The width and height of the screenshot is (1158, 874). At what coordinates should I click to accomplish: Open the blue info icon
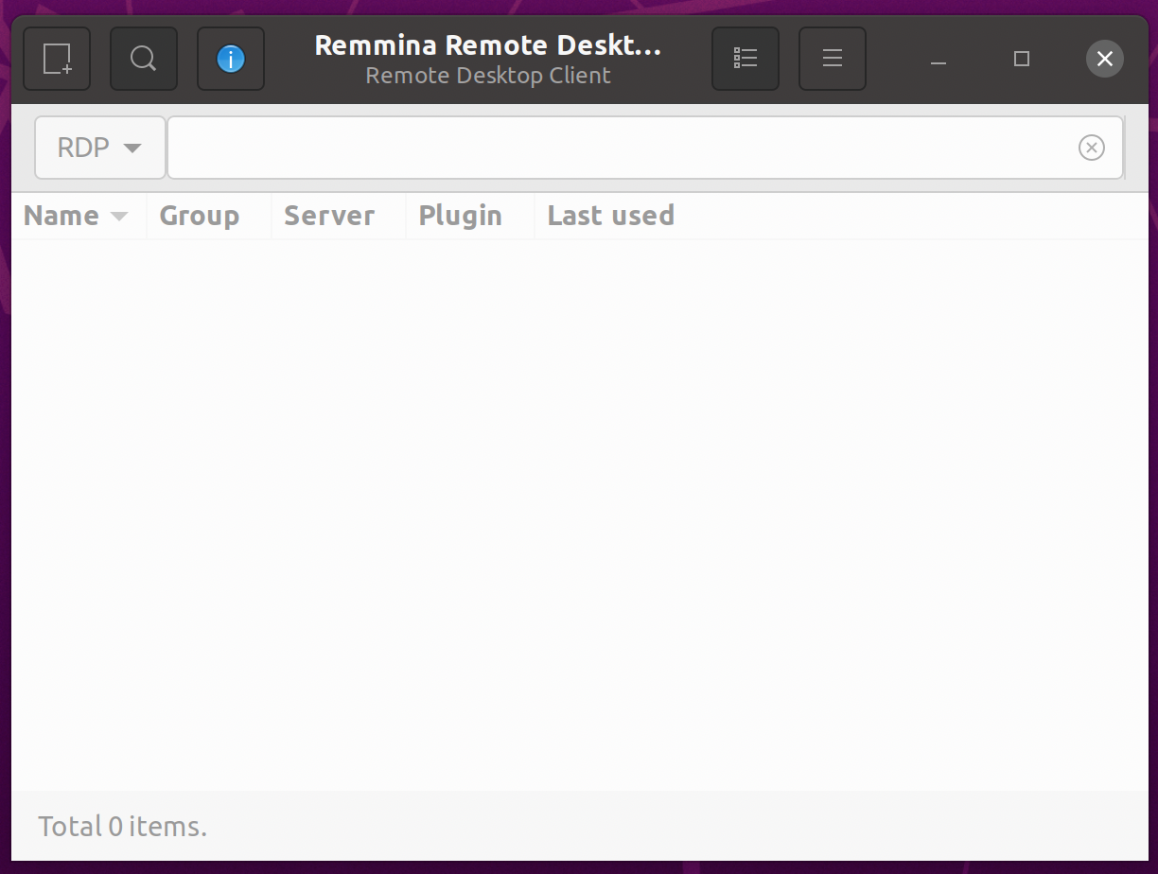pyautogui.click(x=231, y=59)
